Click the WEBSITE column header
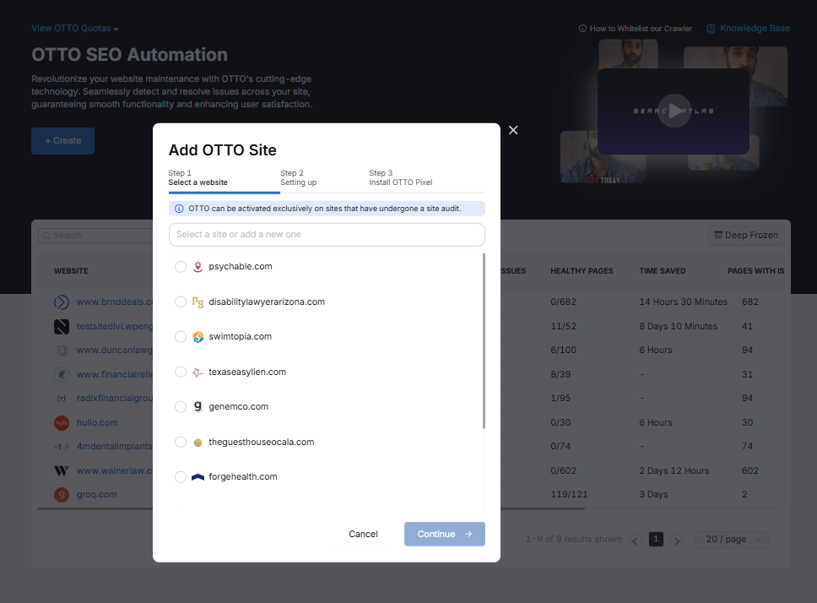 (x=71, y=271)
